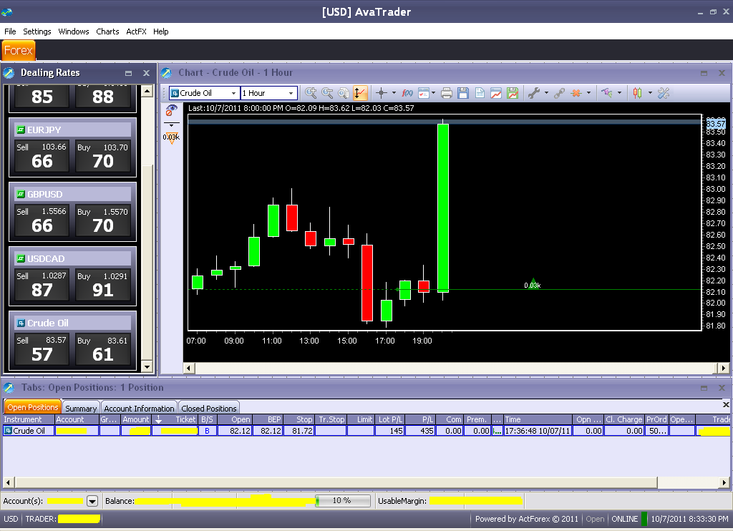
Task: Toggle the eye visibility icon on chart
Action: click(171, 110)
